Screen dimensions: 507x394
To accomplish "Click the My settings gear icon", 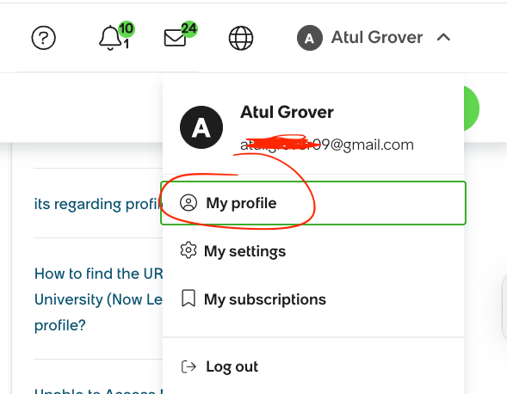I will coord(189,250).
